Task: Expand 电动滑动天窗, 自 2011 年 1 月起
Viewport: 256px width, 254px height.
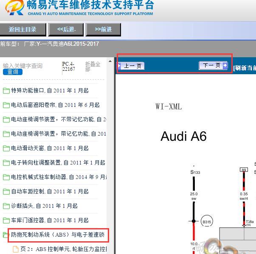Action: (x=50, y=148)
